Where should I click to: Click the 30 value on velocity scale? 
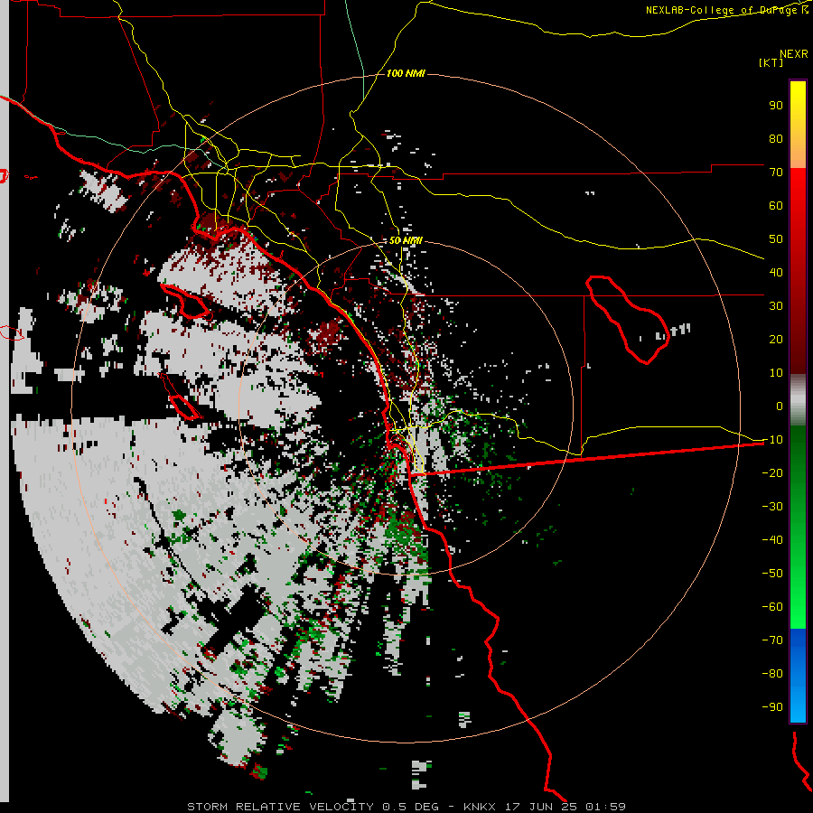pyautogui.click(x=776, y=306)
